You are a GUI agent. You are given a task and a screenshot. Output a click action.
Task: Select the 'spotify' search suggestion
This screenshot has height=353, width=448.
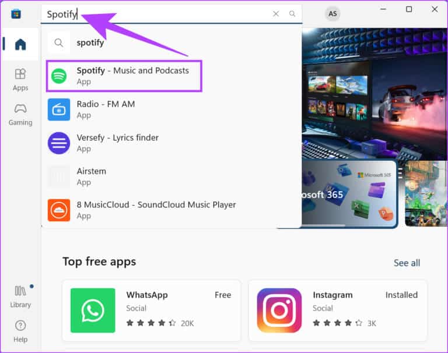click(171, 43)
